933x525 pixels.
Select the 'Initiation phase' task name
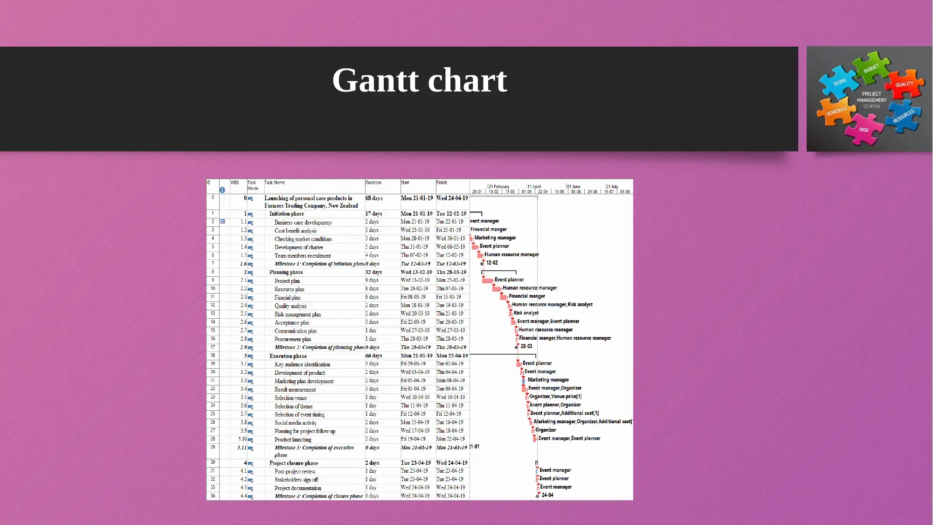click(x=286, y=214)
